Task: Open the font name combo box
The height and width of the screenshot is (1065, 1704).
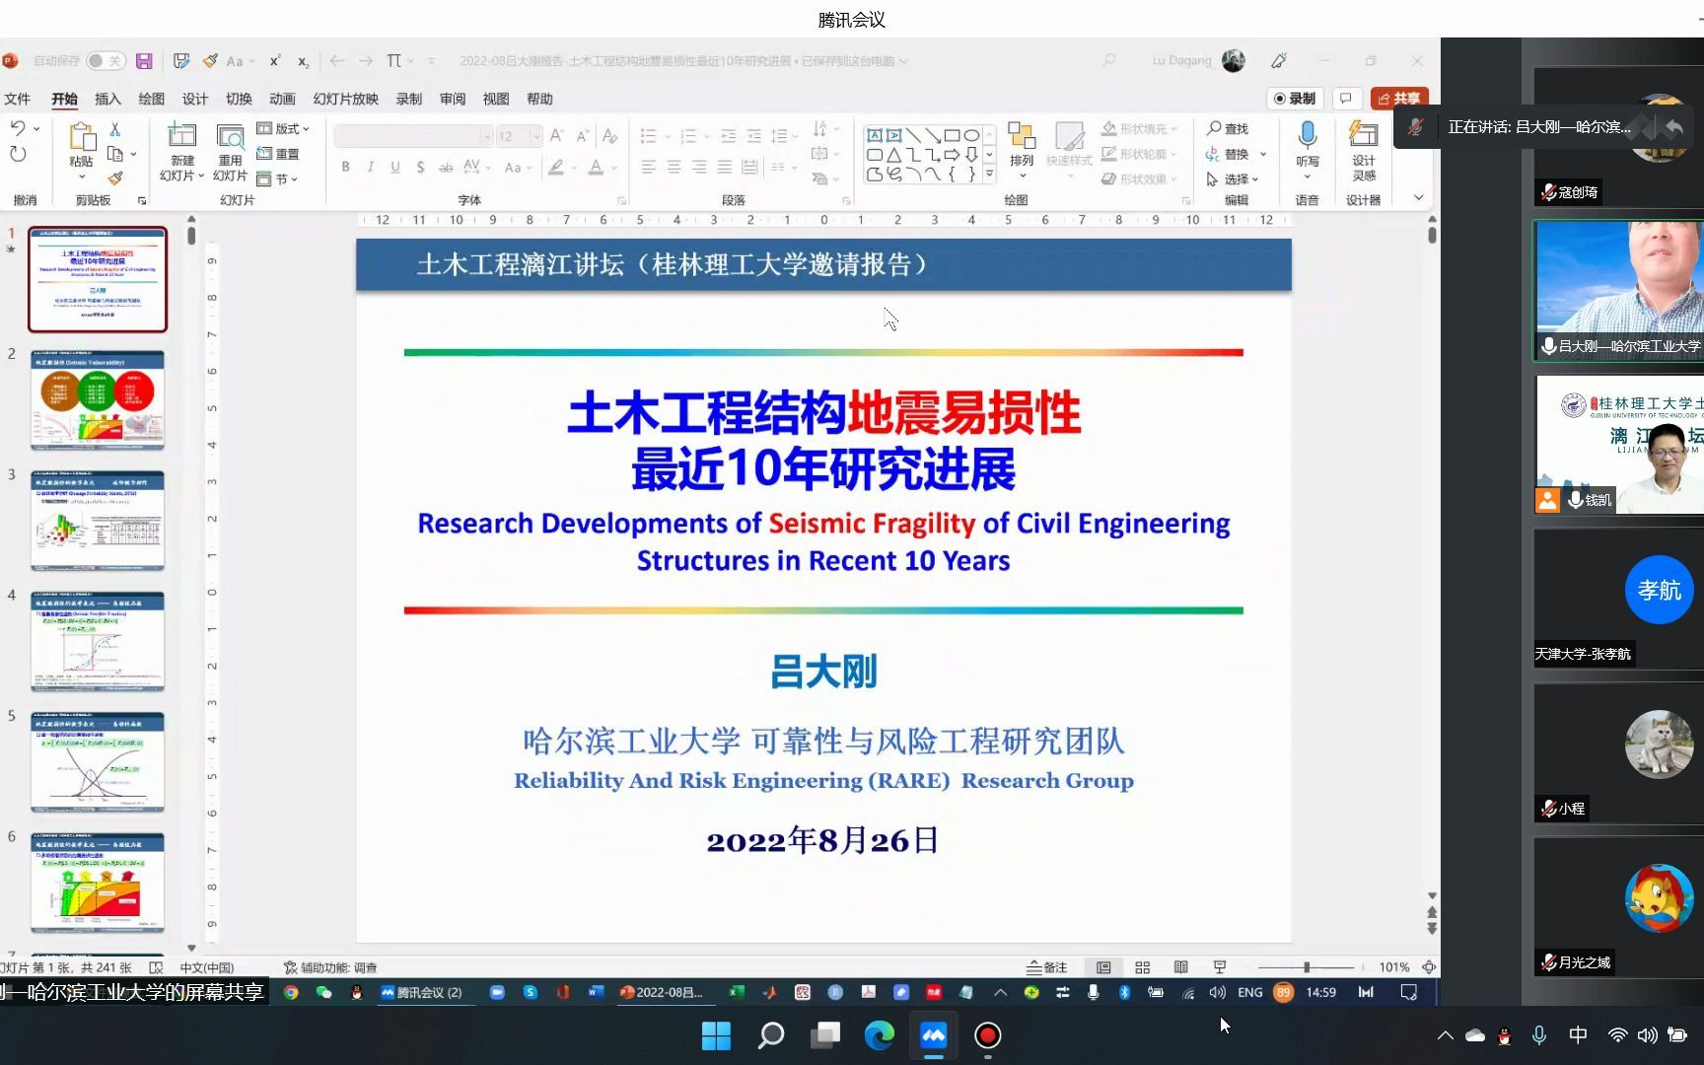Action: [x=413, y=136]
